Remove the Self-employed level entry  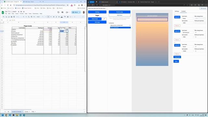177,40
